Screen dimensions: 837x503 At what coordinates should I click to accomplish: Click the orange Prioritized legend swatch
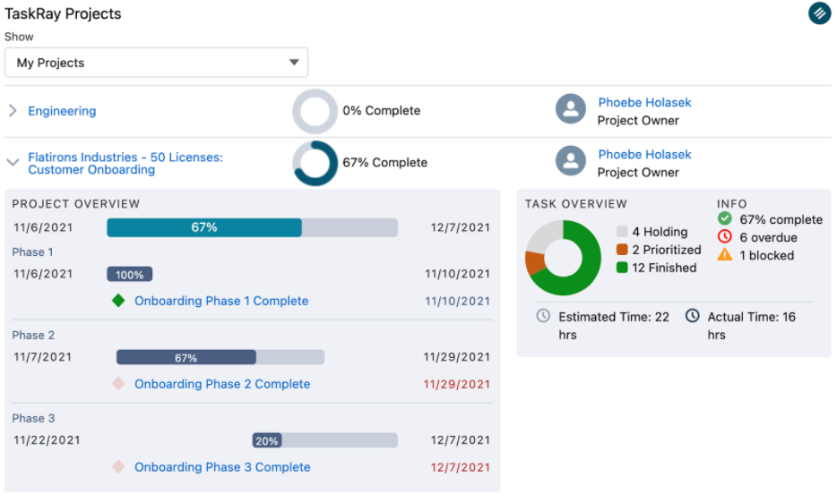click(622, 250)
